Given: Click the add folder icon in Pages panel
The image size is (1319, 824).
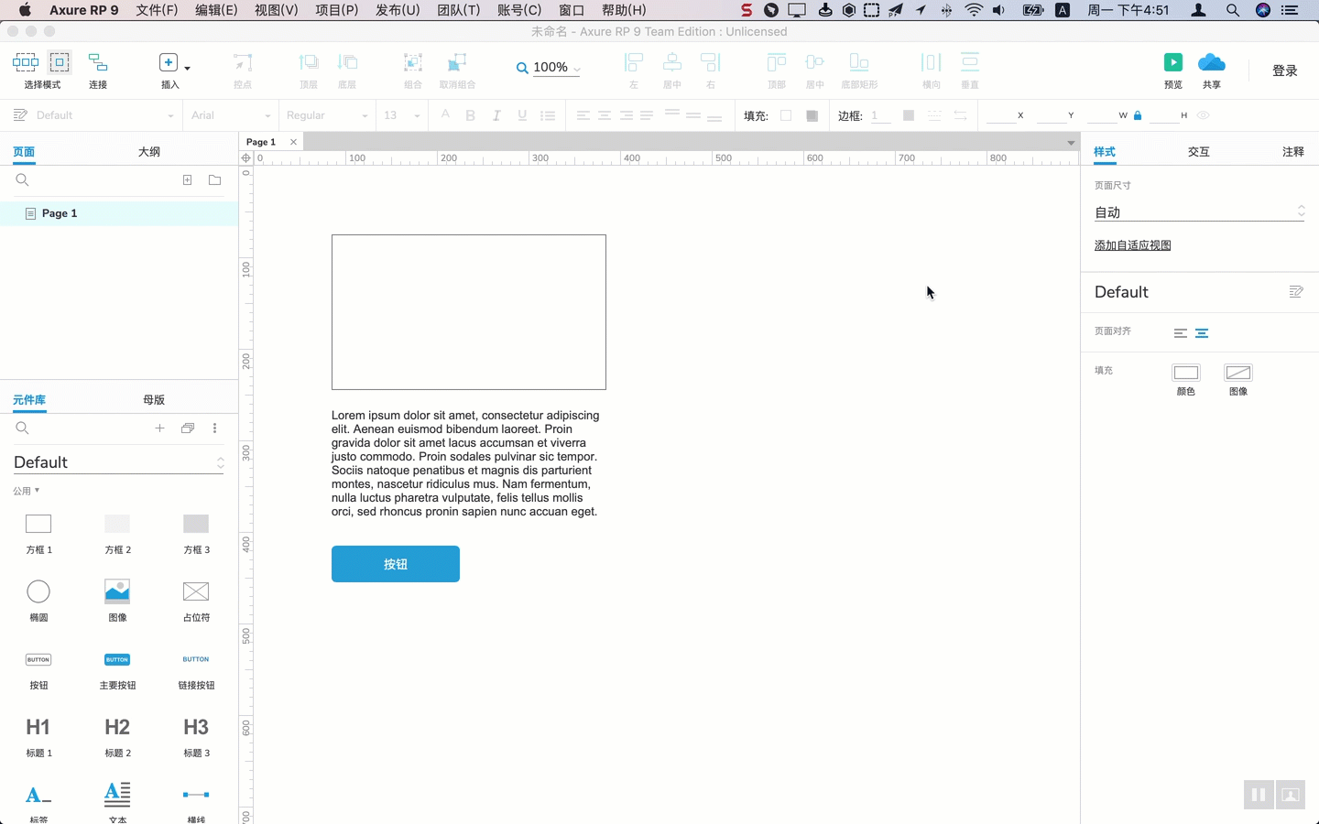Looking at the screenshot, I should pyautogui.click(x=214, y=180).
